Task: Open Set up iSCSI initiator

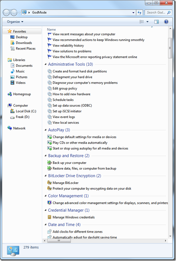Action: [x=67, y=111]
